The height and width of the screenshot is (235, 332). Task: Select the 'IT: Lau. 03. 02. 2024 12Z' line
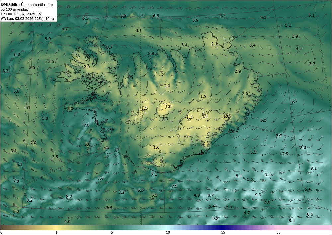[21, 14]
